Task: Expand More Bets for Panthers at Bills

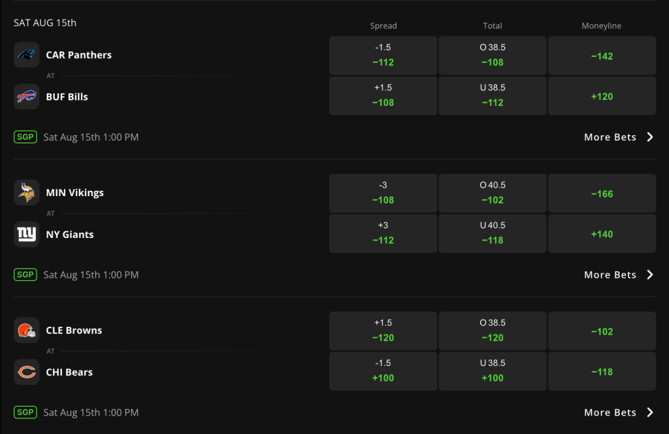Action: point(619,137)
